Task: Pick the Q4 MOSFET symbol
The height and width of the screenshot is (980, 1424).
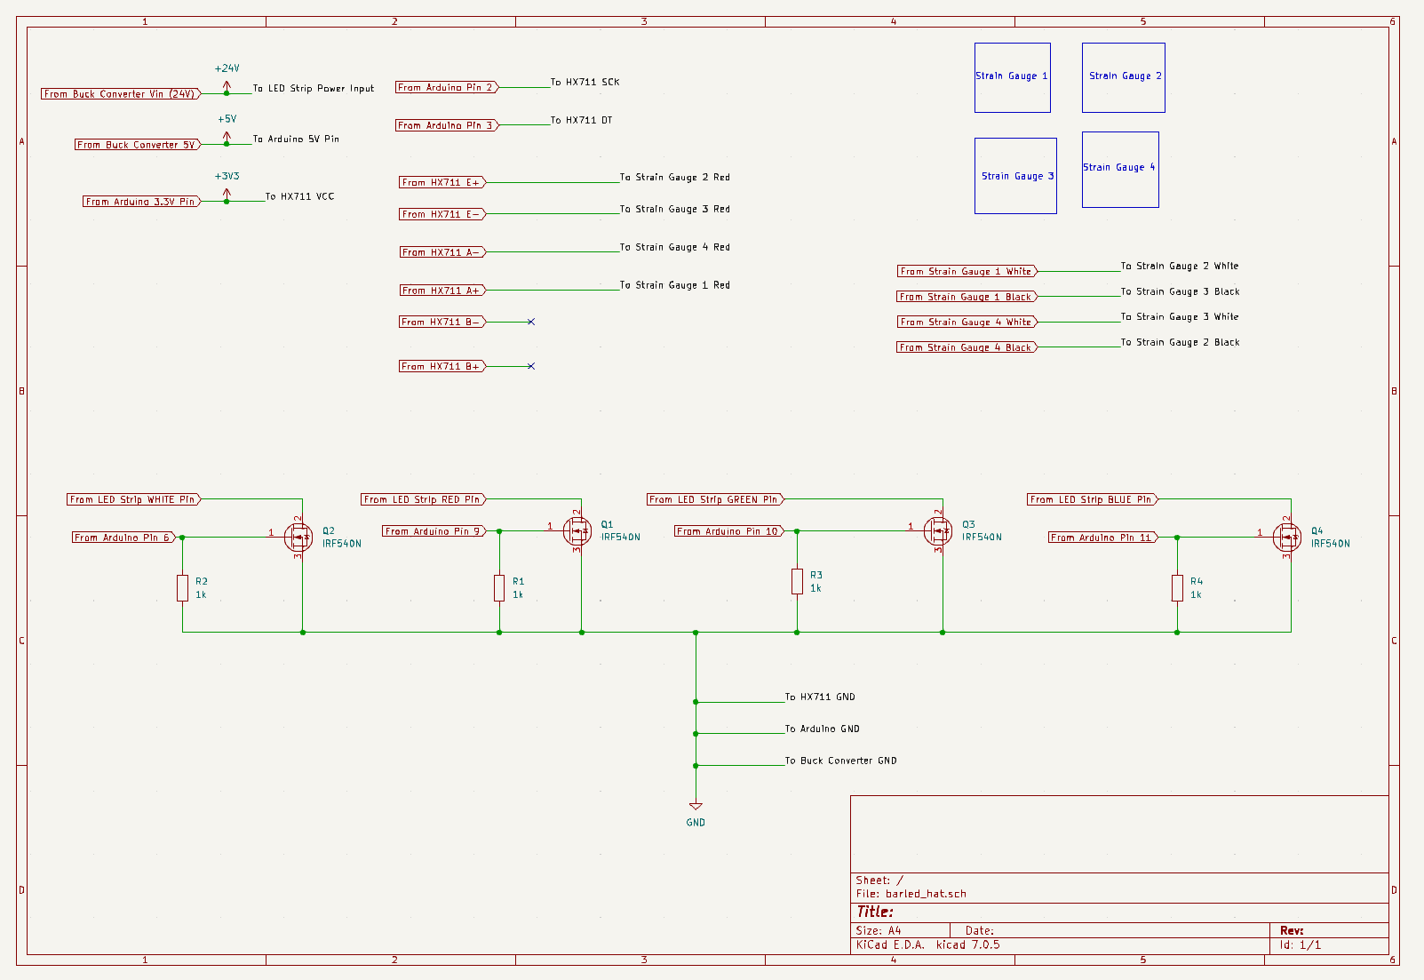Action: (x=1286, y=537)
